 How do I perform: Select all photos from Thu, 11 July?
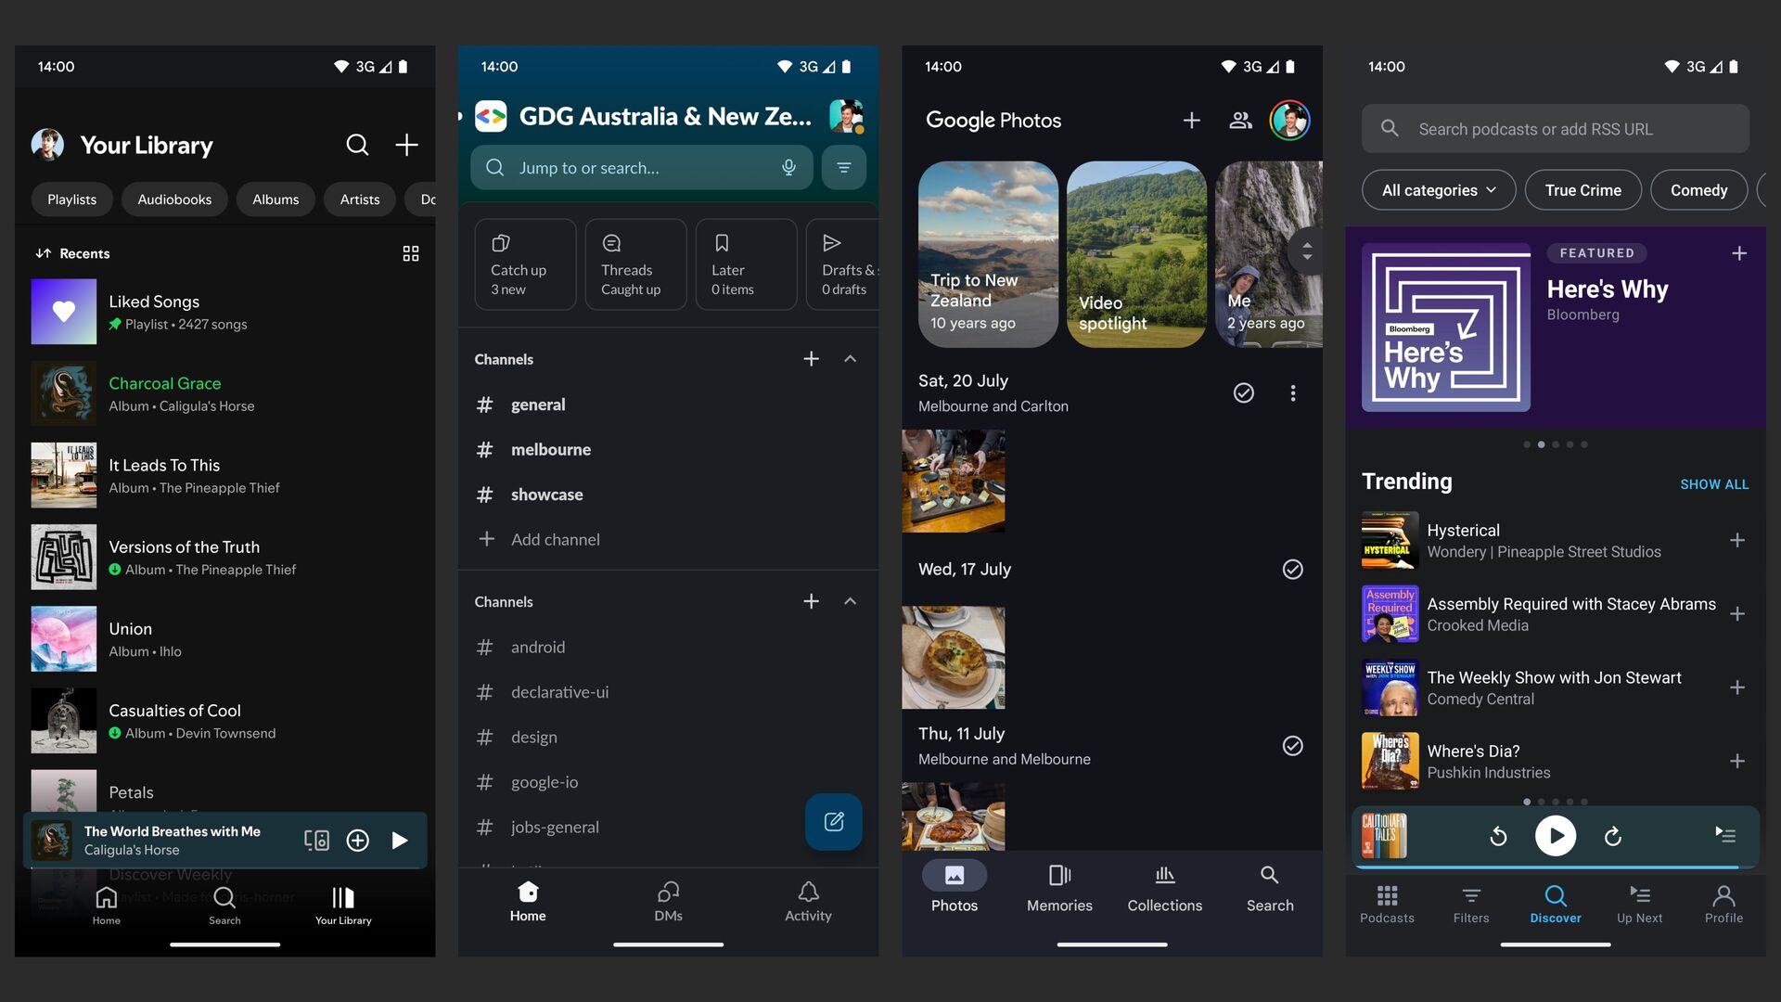tap(1292, 746)
